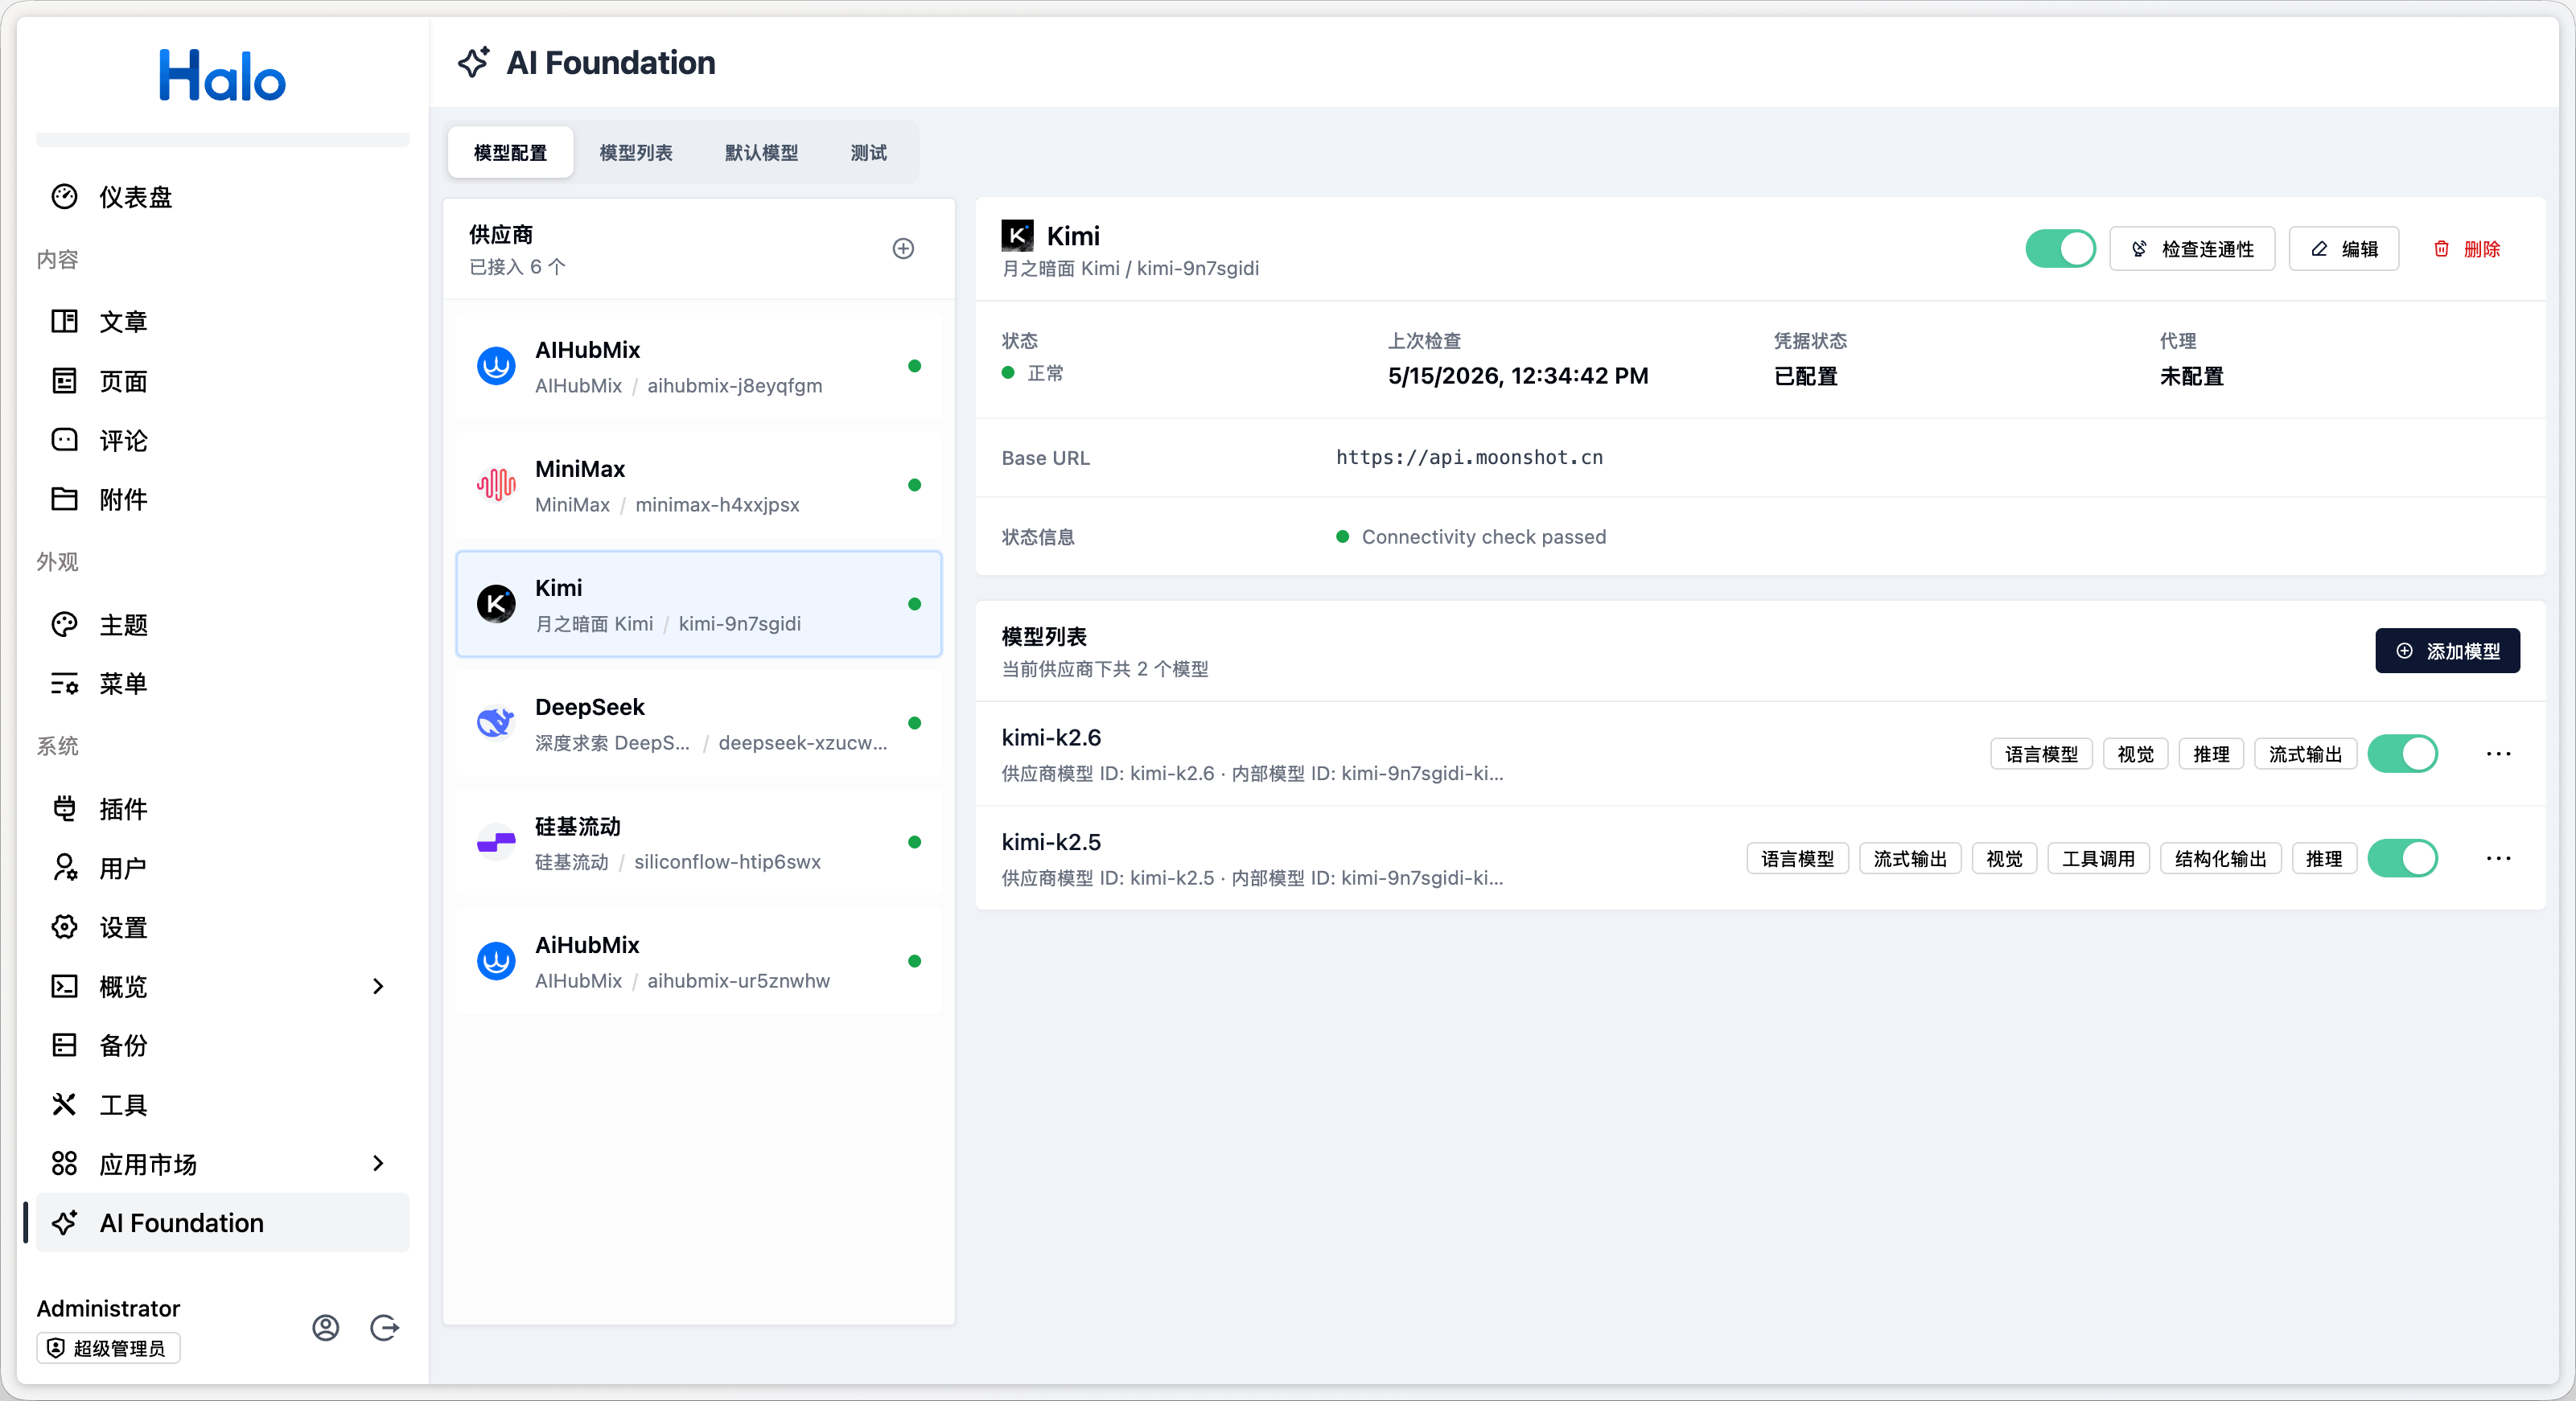Click the AI Foundation sparkle icon in sidebar
This screenshot has width=2576, height=1401.
coord(64,1223)
